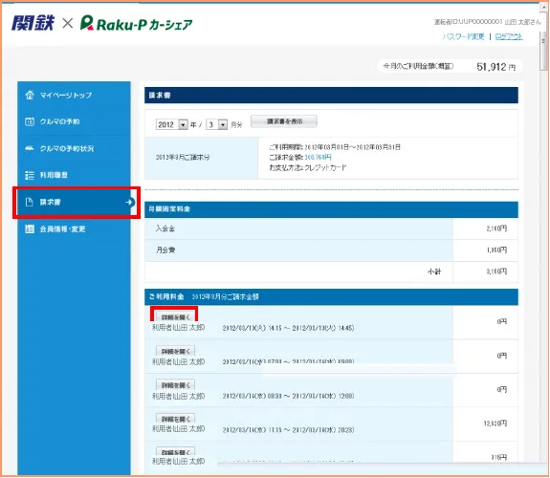550x478 pixels.
Task: Open the year dropdown showing 2012
Action: click(x=172, y=124)
